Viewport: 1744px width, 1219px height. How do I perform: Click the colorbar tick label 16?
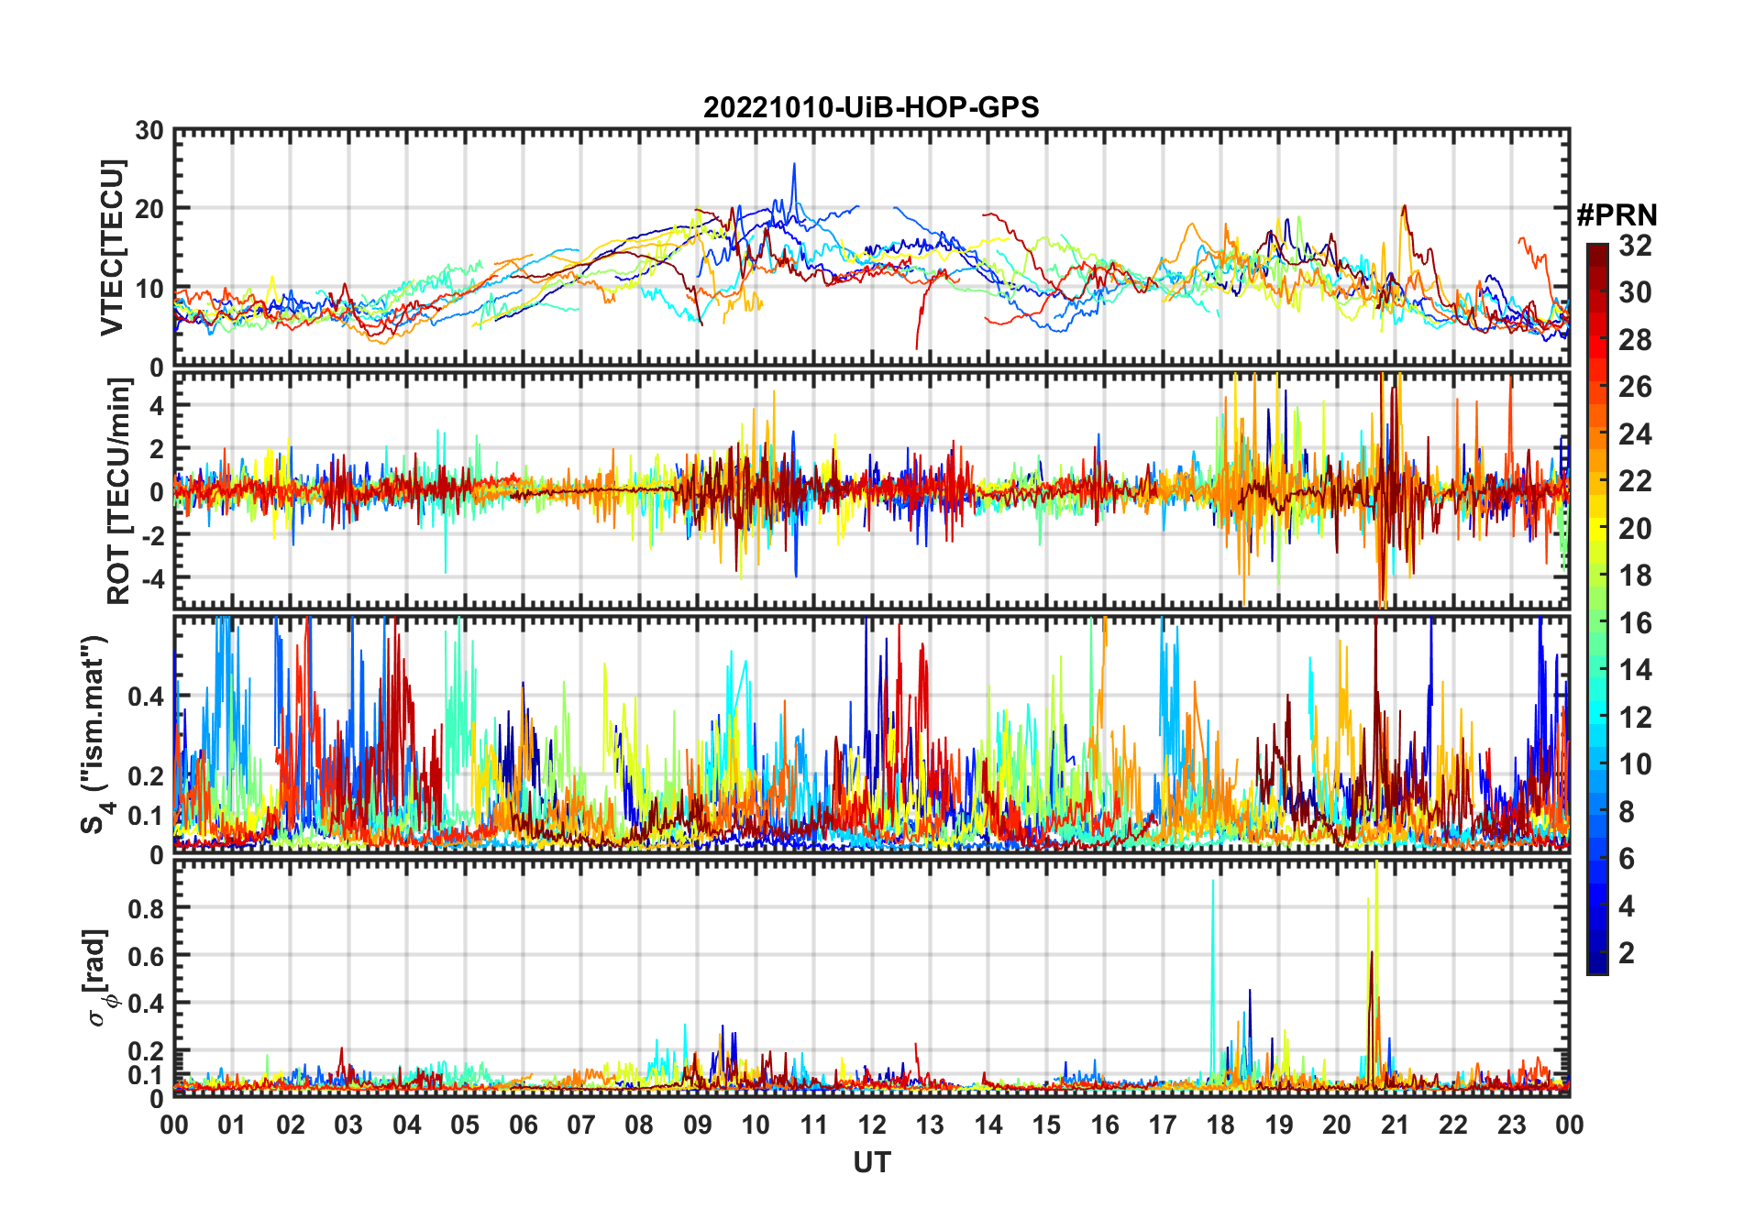coord(1634,623)
